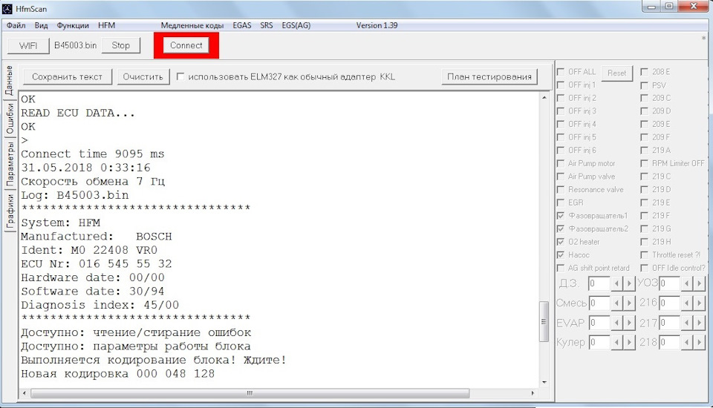Click the log scroll-up arrow
This screenshot has height=408, width=713.
coord(544,97)
